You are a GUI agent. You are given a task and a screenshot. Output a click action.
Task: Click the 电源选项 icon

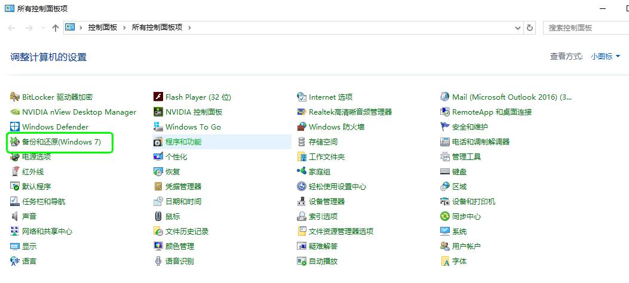tap(15, 157)
